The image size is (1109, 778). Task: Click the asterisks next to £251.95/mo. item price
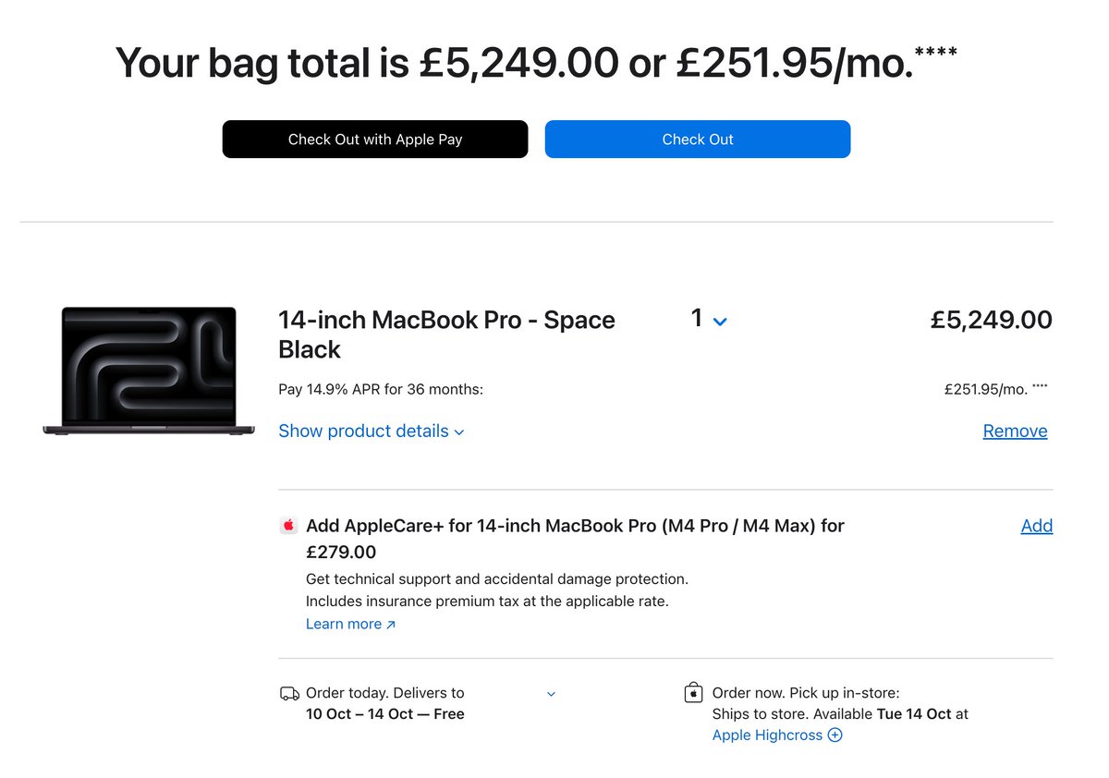coord(1041,387)
